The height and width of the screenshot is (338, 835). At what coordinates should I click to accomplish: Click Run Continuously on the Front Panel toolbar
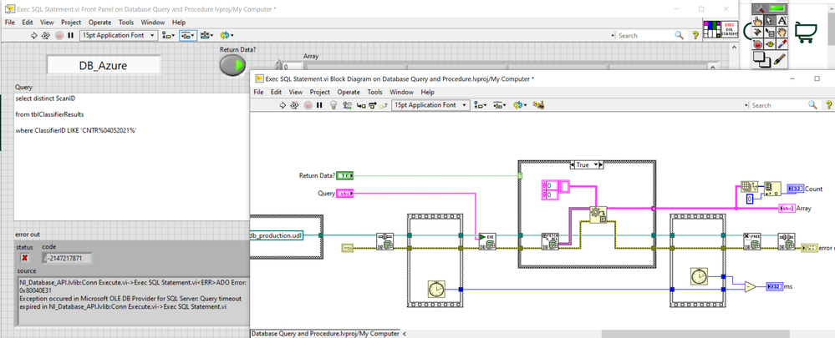click(46, 36)
